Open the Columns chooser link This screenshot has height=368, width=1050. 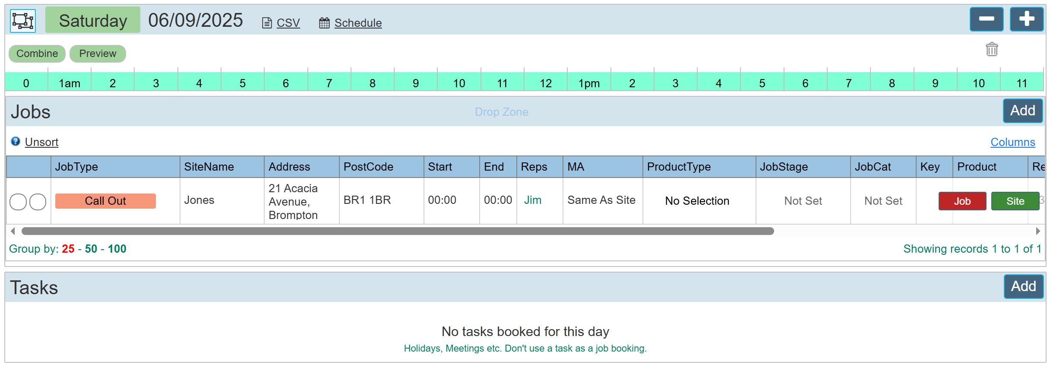tap(1012, 142)
